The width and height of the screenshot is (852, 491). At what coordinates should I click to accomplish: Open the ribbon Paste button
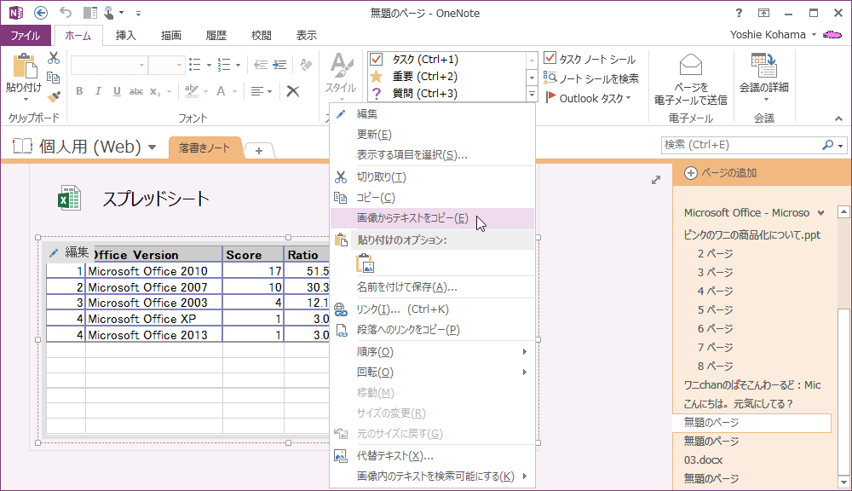point(24,78)
